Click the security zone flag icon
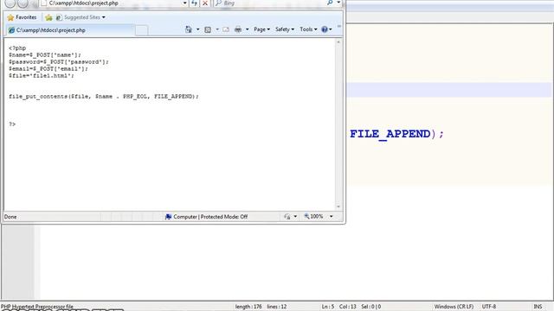This screenshot has height=311, width=554. [x=168, y=217]
